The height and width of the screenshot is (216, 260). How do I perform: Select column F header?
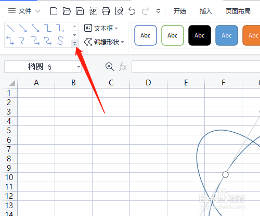coord(224,83)
